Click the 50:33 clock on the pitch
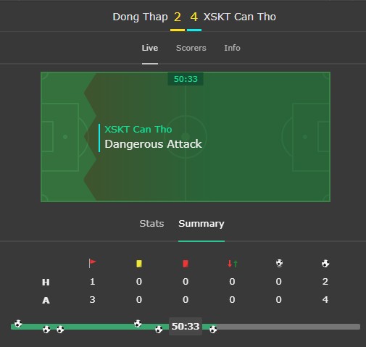 pos(186,79)
